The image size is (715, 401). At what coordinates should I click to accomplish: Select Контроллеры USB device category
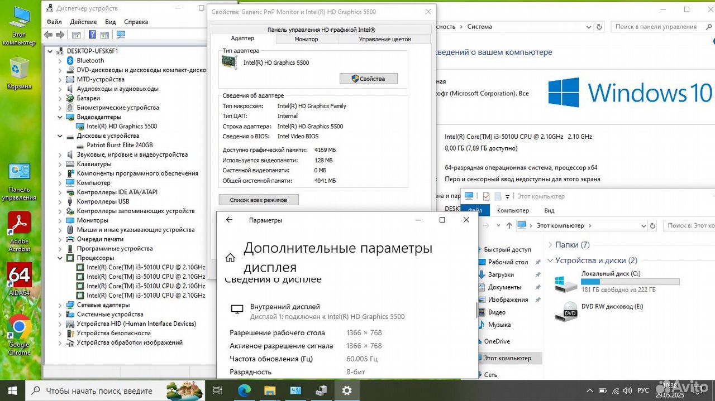point(103,201)
